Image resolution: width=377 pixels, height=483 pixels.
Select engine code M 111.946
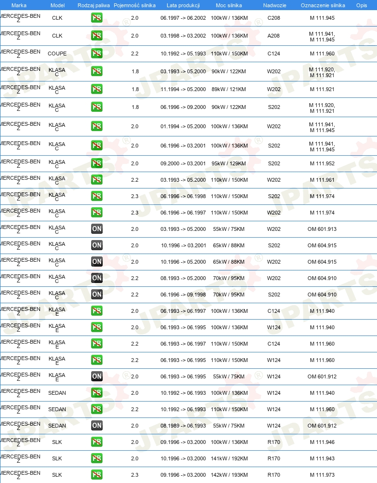tap(322, 442)
